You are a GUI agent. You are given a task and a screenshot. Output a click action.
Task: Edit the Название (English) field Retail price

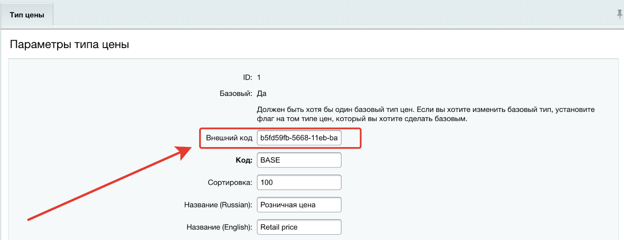coord(299,227)
